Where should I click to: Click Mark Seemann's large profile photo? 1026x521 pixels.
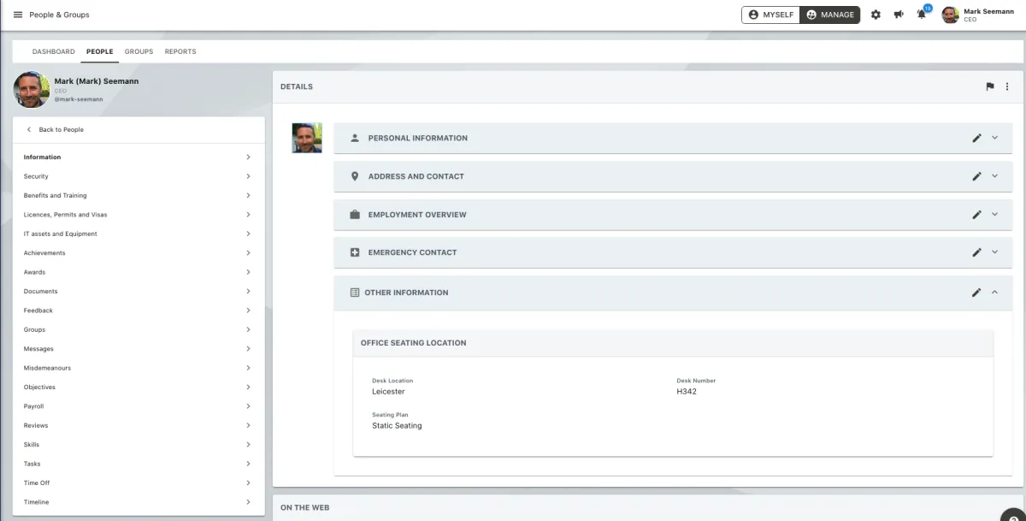click(x=32, y=89)
